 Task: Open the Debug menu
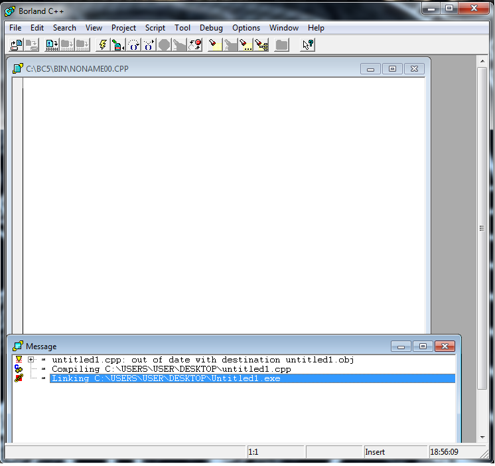pos(211,28)
